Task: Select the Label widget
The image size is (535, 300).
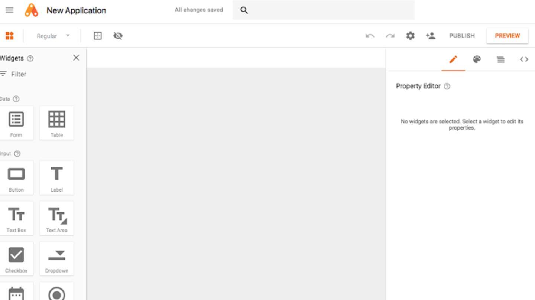Action: click(x=56, y=178)
